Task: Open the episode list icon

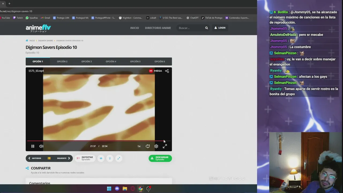Action: tap(49, 158)
